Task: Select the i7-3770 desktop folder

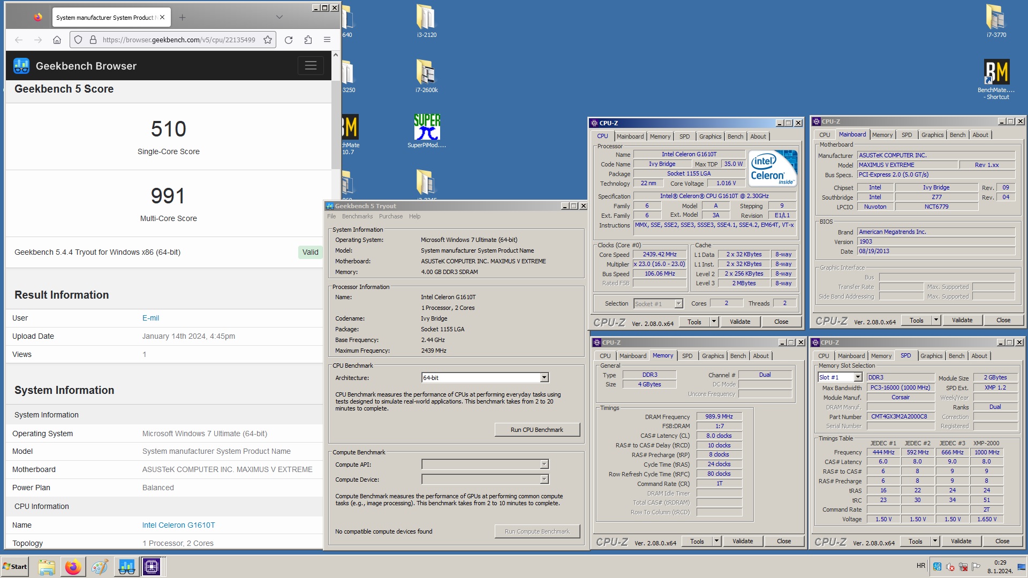Action: 996,21
